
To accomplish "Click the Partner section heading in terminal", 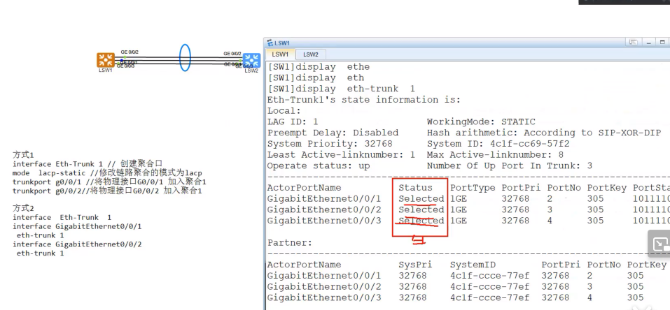I will tap(290, 243).
